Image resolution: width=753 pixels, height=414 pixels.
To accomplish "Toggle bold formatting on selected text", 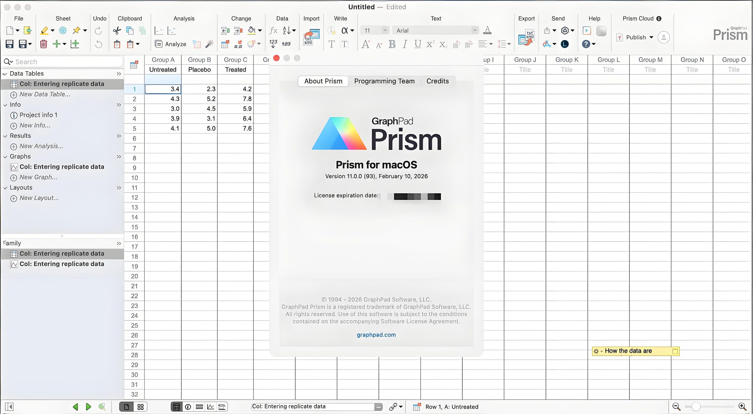I will [392, 44].
